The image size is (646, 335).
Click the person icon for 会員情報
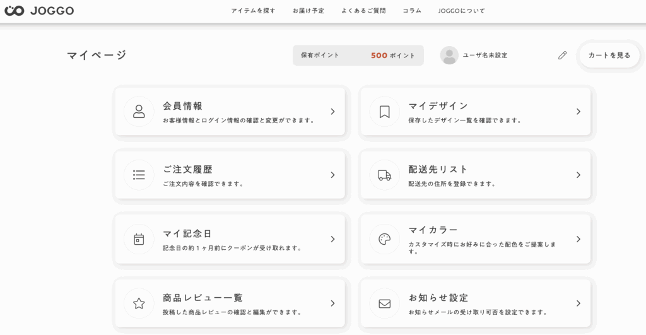click(139, 112)
